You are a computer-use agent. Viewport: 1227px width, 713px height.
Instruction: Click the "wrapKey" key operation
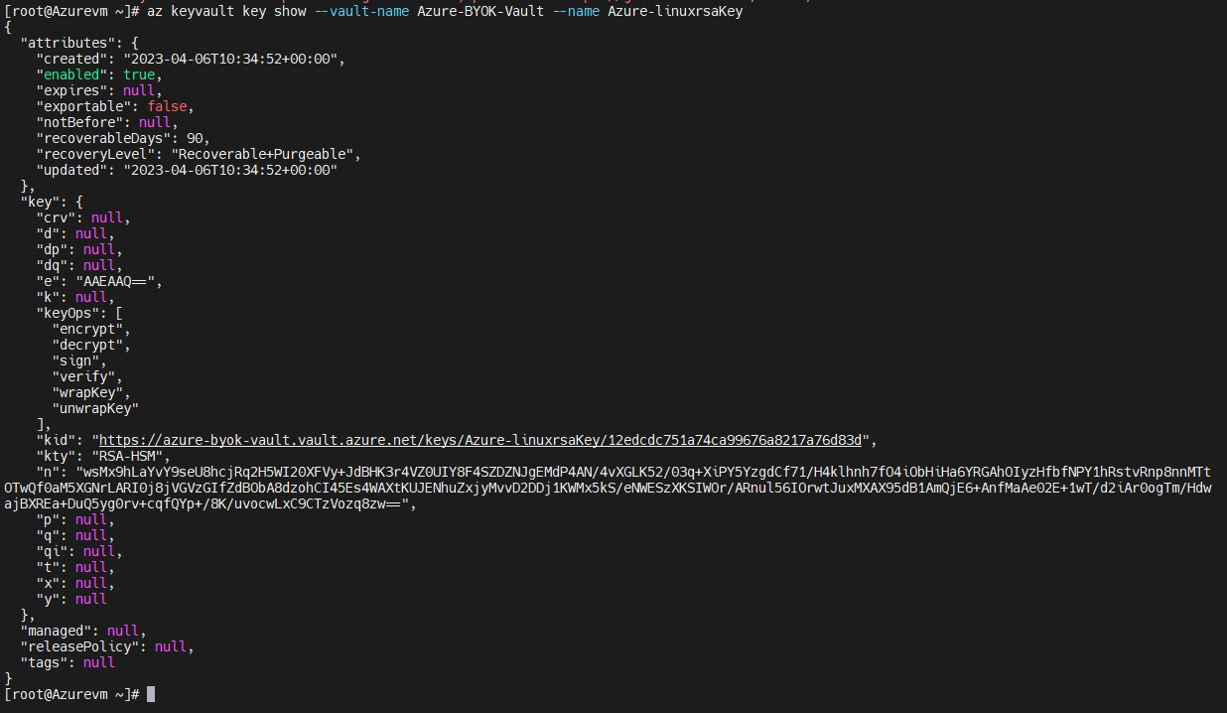click(x=87, y=392)
